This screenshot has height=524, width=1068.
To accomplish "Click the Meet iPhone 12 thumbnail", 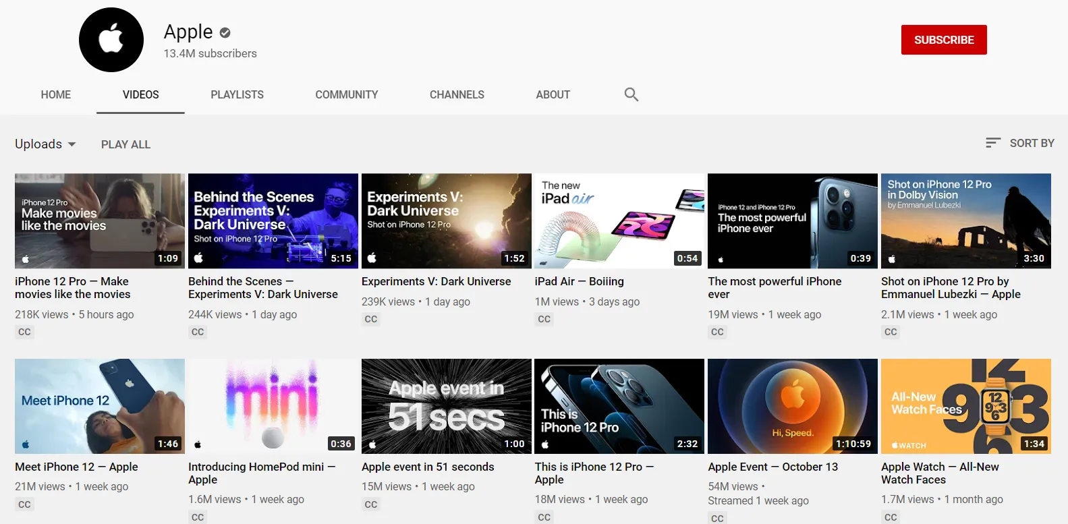I will 100,406.
